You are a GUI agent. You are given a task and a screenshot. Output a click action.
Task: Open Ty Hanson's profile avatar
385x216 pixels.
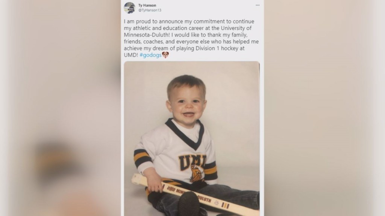coord(129,7)
